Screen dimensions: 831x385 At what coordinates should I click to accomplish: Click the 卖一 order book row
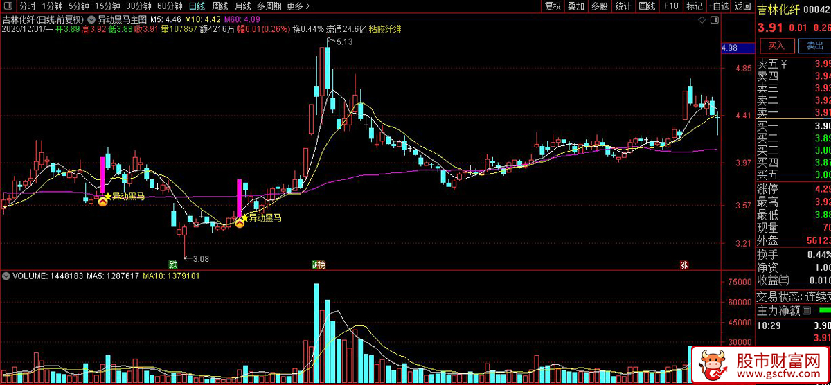click(794, 112)
